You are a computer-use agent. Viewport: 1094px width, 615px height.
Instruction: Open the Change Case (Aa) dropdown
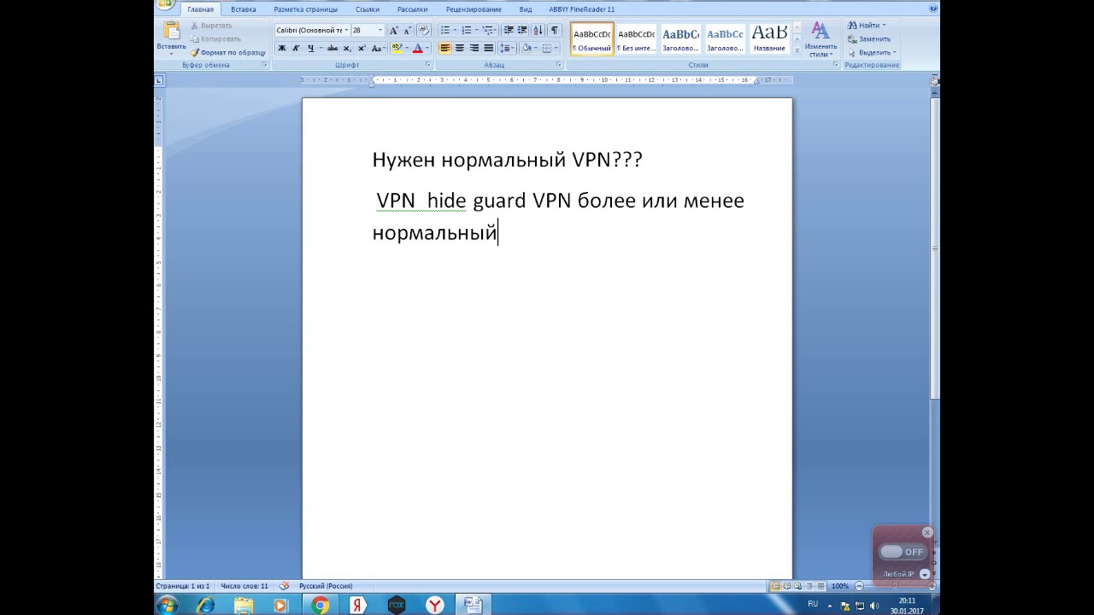[x=378, y=49]
